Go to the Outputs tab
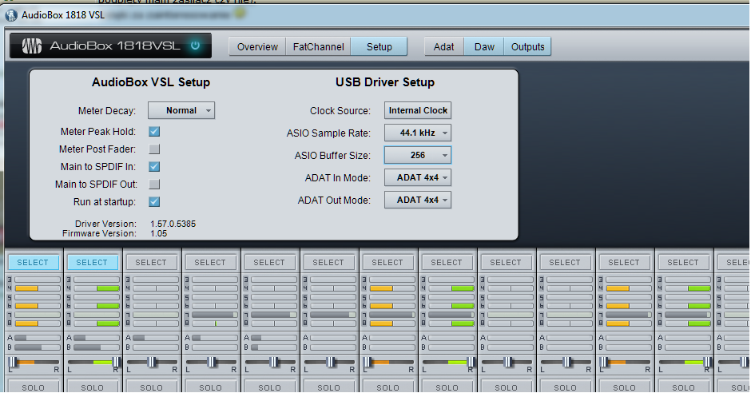 527,47
